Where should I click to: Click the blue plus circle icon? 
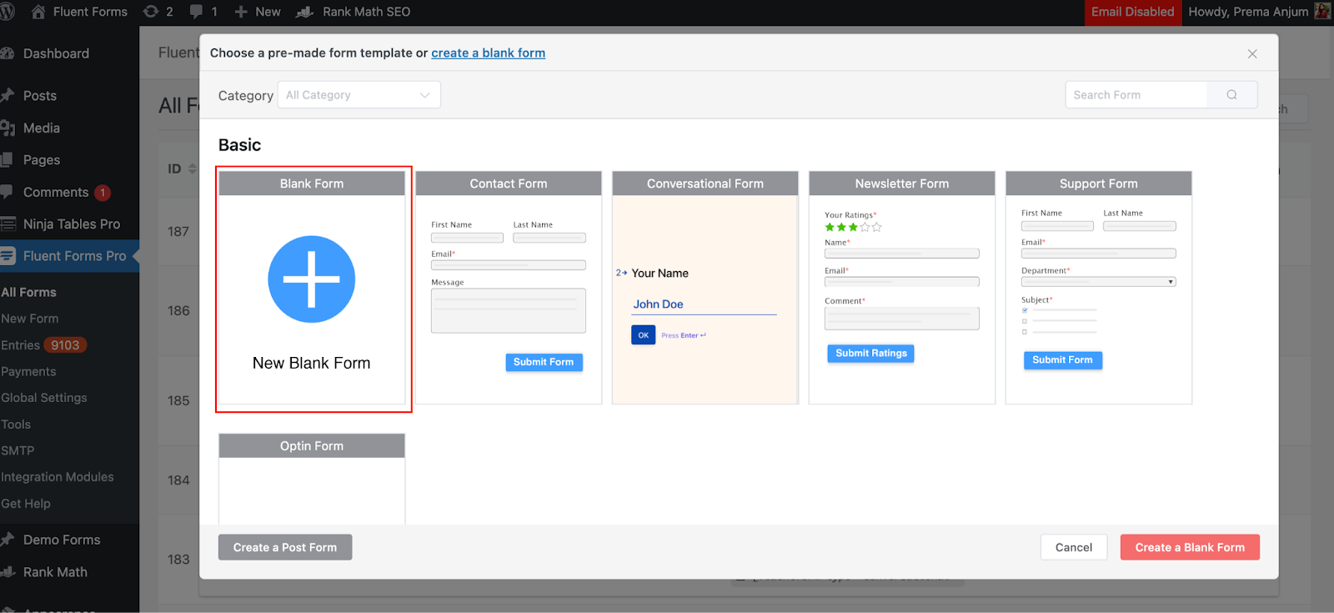pyautogui.click(x=312, y=279)
